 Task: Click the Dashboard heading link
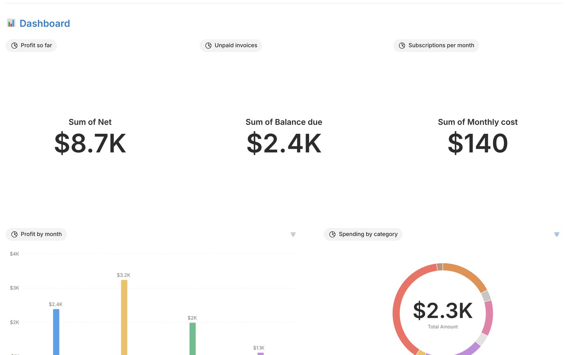45,24
